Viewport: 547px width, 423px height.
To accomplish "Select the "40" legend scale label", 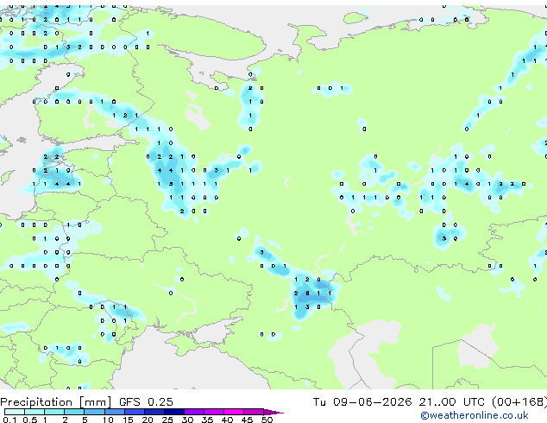I will click(x=227, y=420).
